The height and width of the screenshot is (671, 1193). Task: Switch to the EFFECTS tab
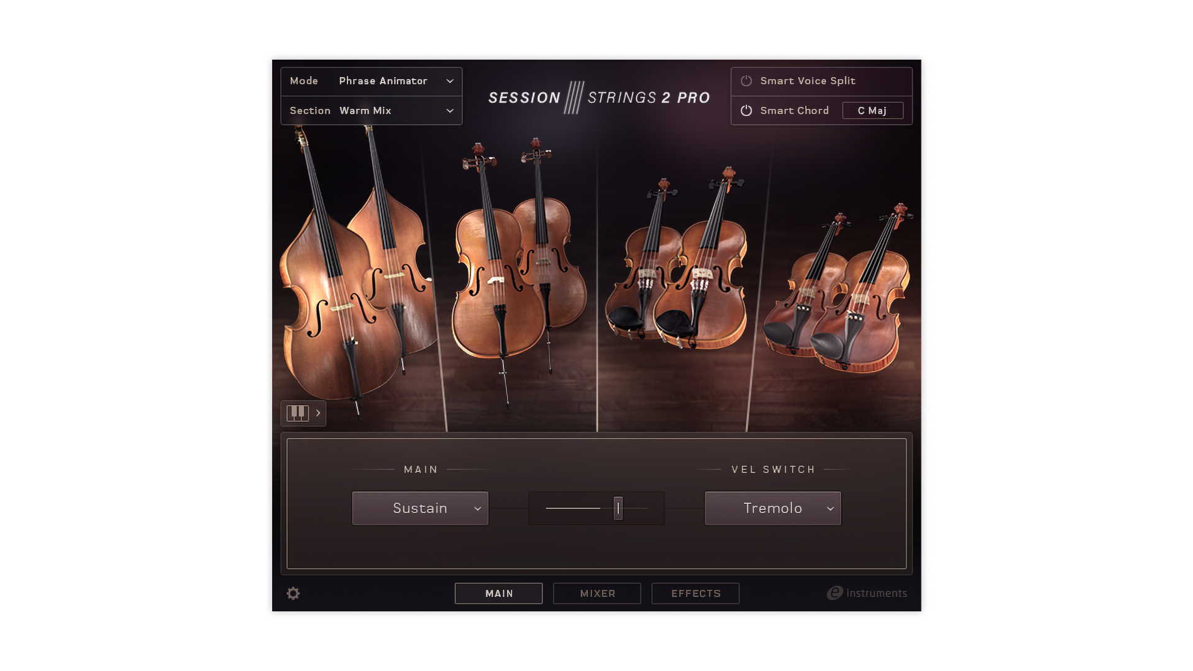[x=695, y=593]
